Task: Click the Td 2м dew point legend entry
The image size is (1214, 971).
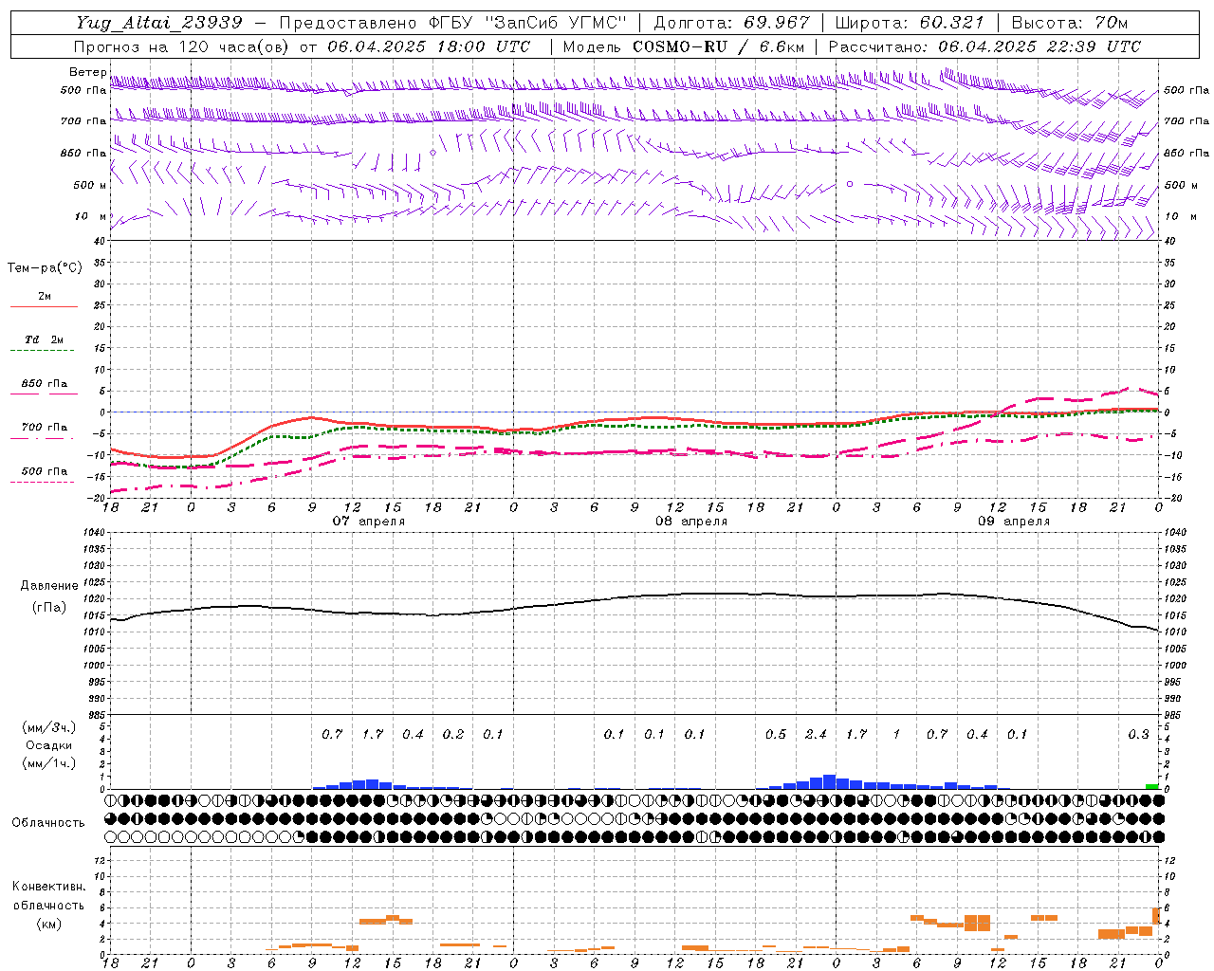Action: 44,339
